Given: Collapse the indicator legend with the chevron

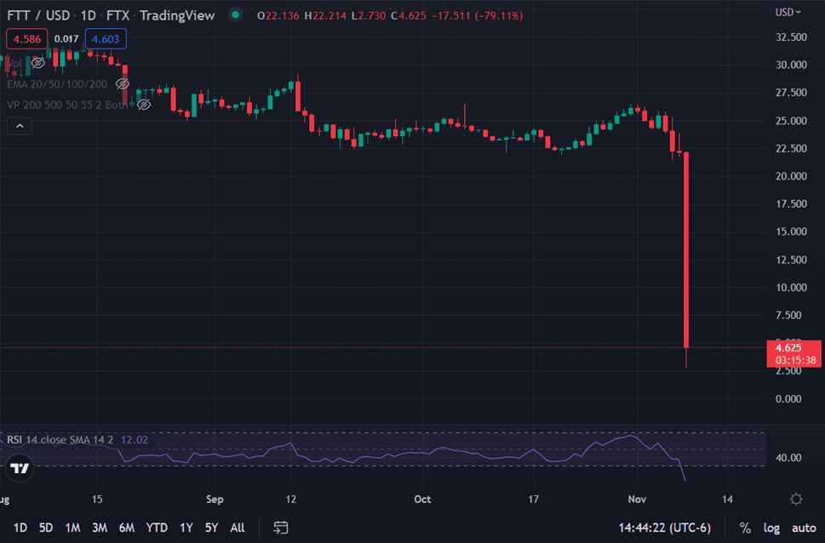Looking at the screenshot, I should tap(20, 126).
